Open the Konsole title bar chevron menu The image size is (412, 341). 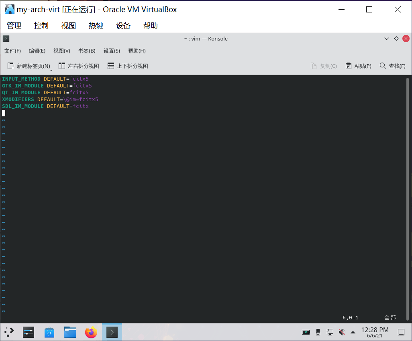pos(387,39)
